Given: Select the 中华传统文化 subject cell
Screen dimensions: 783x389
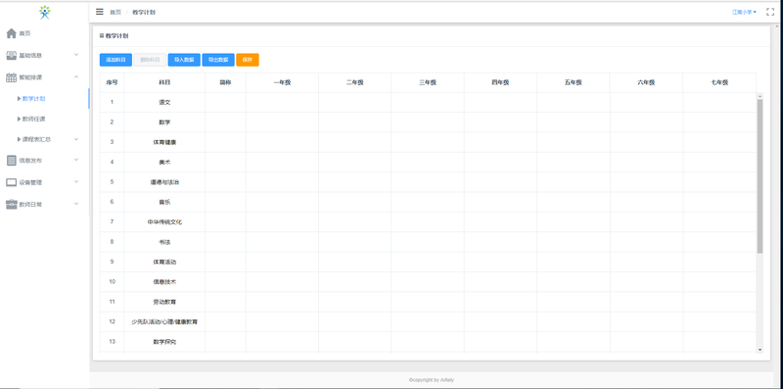Looking at the screenshot, I should click(164, 222).
